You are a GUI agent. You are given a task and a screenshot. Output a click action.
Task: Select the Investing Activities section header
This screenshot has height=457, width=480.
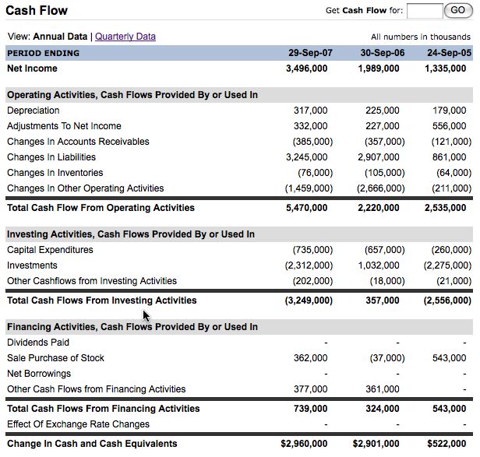(x=131, y=234)
